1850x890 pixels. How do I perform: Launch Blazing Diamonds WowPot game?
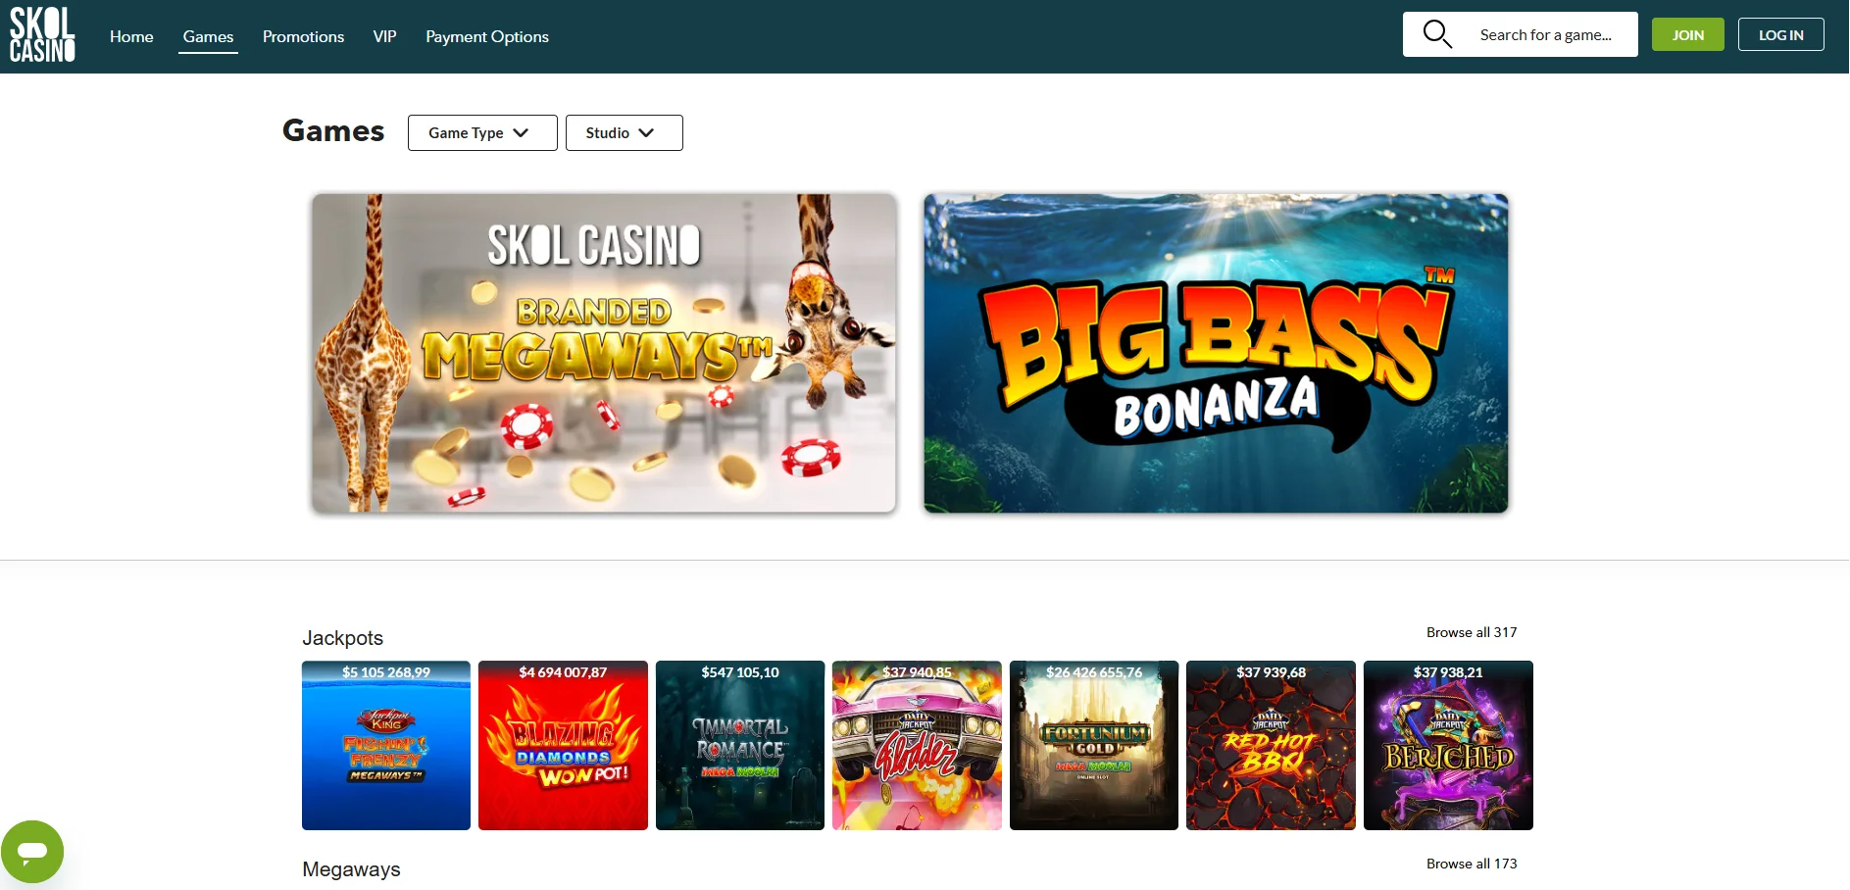tap(563, 745)
